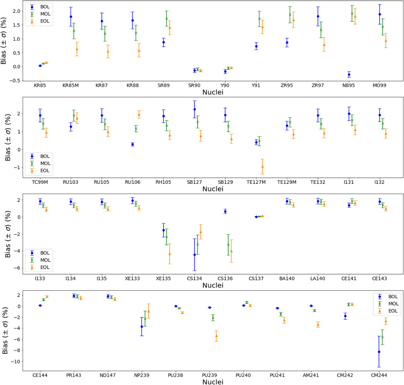Select the CS136 nucleus label

pyautogui.click(x=225, y=279)
